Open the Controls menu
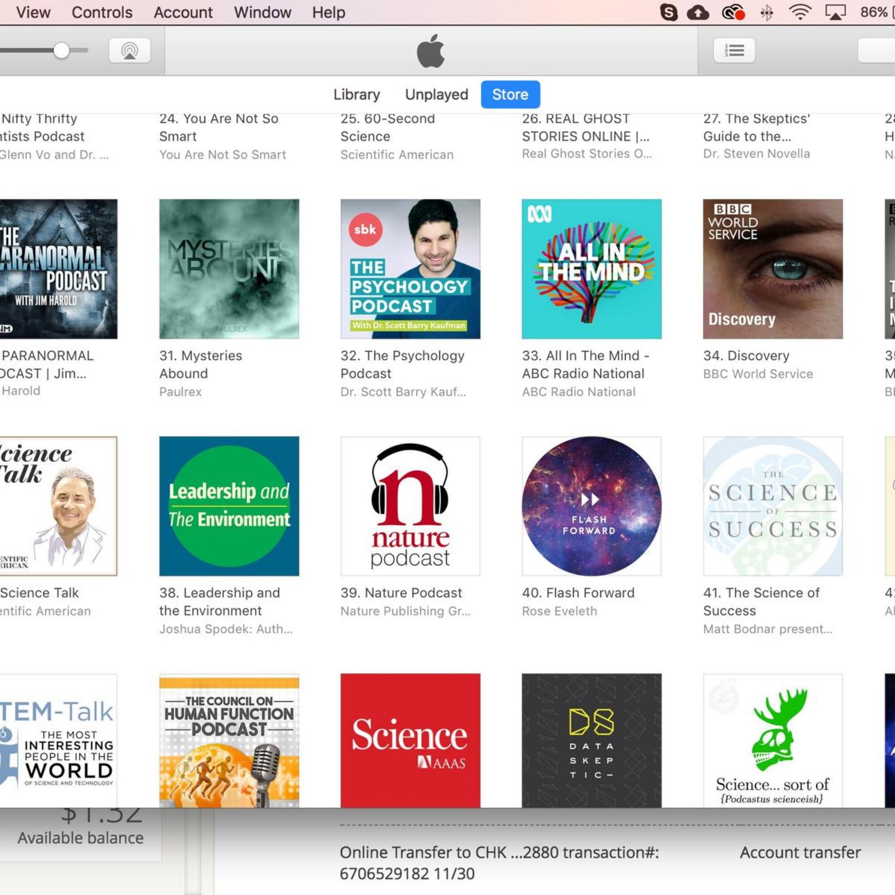 (102, 13)
